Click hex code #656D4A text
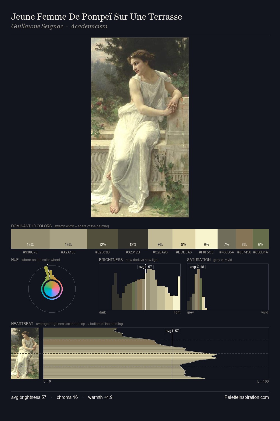The image size is (280, 421). (x=261, y=252)
